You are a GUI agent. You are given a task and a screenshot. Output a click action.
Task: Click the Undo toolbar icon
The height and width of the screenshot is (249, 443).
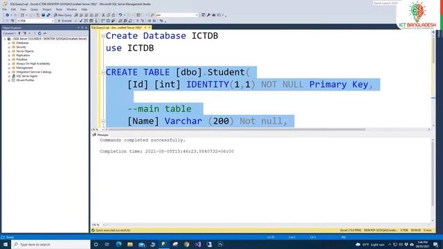pyautogui.click(x=120, y=15)
